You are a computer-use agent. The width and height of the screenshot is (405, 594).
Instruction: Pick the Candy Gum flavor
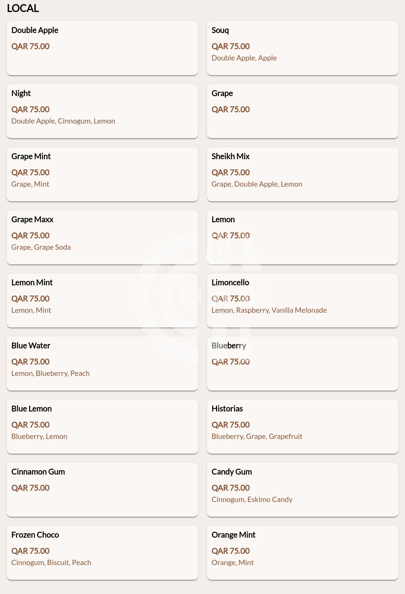click(302, 489)
